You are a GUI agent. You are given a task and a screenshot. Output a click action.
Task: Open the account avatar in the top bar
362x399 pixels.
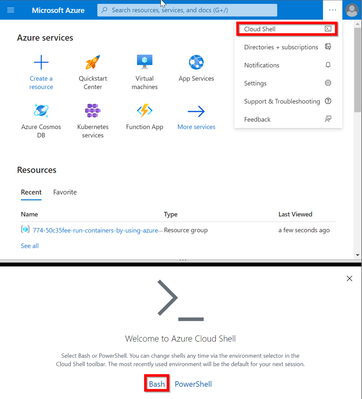coord(352,10)
